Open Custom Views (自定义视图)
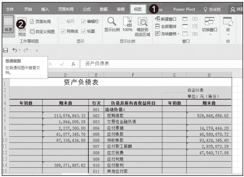Viewport: 244px width, 177px height. pos(42,32)
